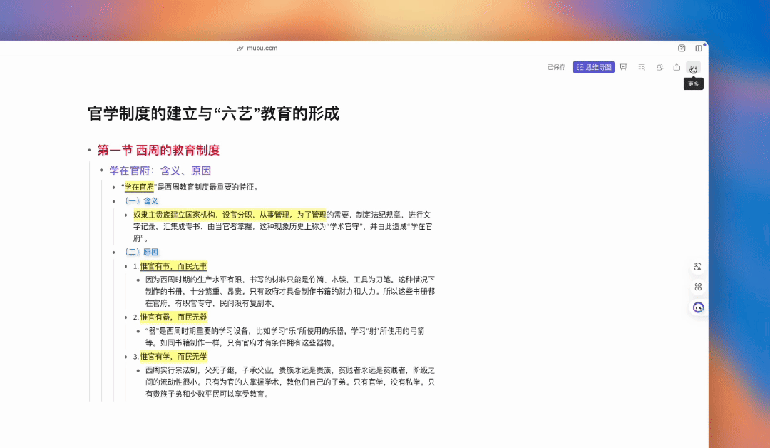Click the bullet before 因为西周时期的生产水平有限
This screenshot has width=770, height=448.
(138, 280)
